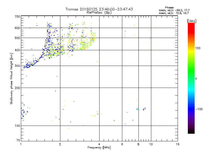Click the colorbar tick label '0'
Image resolution: width=209 pixels, height=157 pixels.
pyautogui.click(x=196, y=79)
